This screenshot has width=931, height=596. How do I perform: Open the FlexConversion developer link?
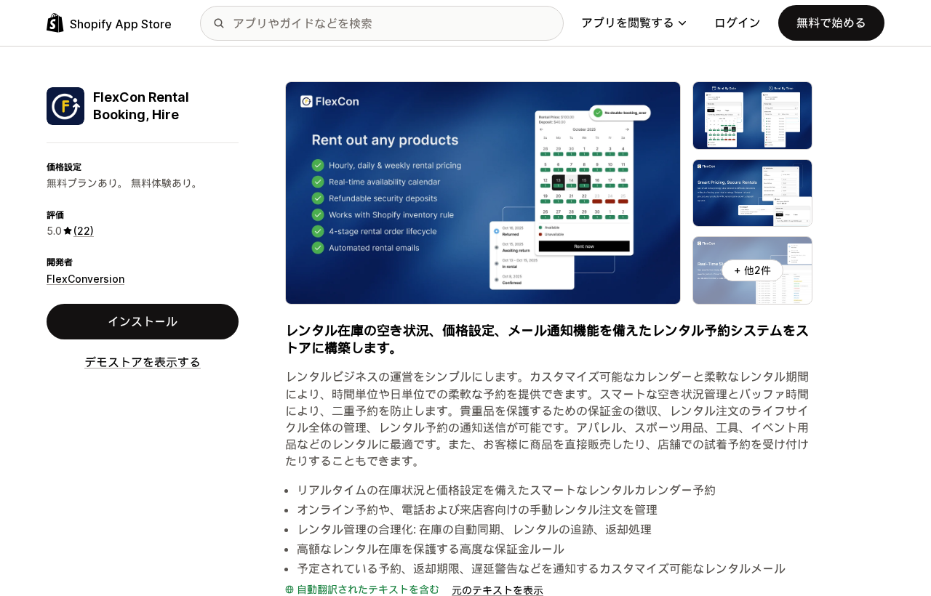86,279
